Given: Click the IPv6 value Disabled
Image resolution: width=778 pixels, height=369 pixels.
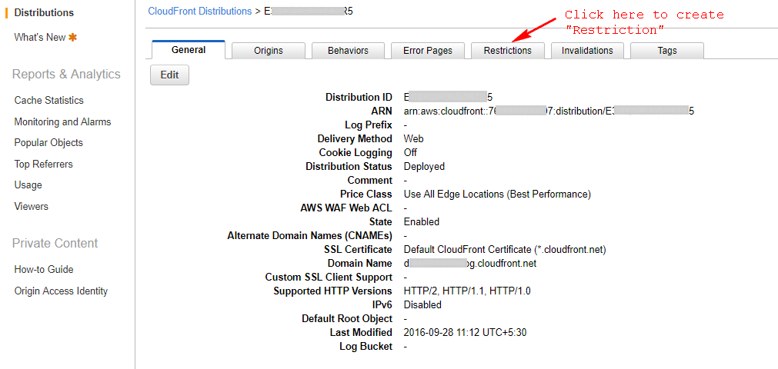Looking at the screenshot, I should click(x=422, y=304).
